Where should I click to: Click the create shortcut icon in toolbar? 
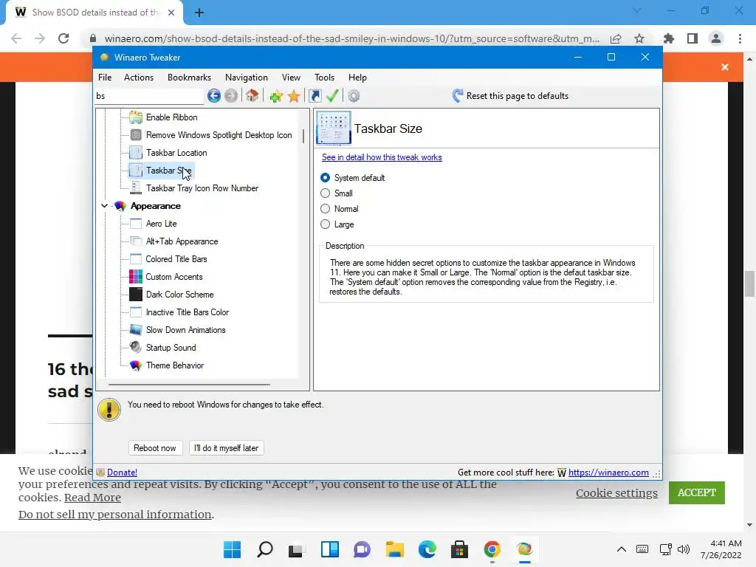pyautogui.click(x=315, y=96)
